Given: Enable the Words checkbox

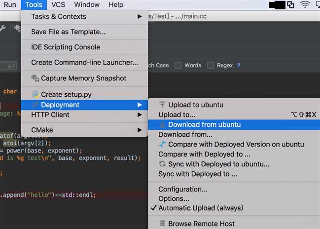Looking at the screenshot, I should 178,65.
